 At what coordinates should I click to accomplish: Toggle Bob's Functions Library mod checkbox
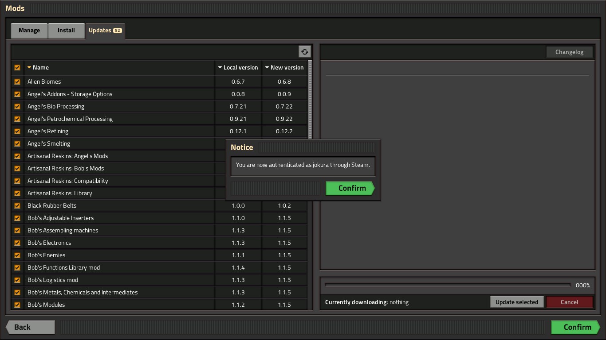17,268
